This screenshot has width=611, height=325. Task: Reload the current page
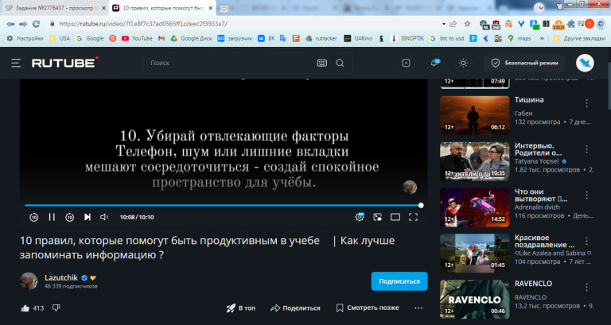[x=37, y=24]
